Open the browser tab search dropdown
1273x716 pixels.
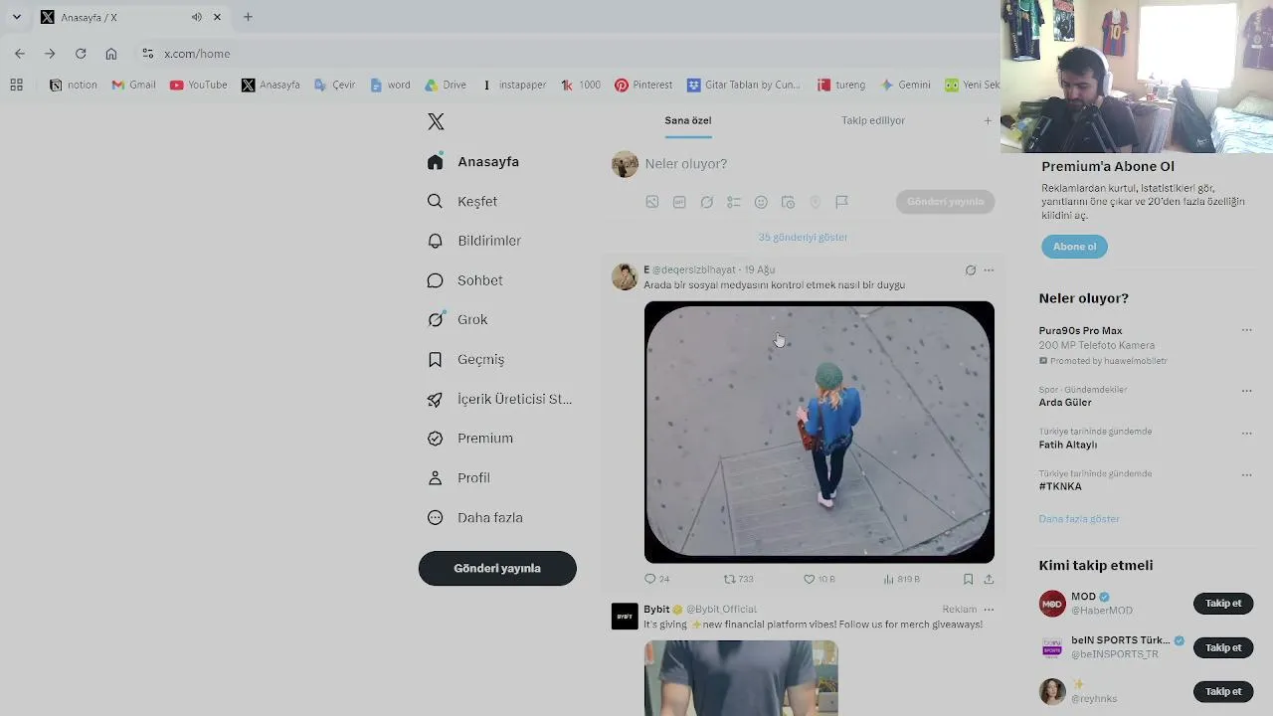coord(16,17)
